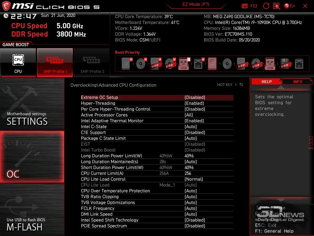Open Intel C-State [Auto] options
Viewport: 314px width, 236px height.
191,126
